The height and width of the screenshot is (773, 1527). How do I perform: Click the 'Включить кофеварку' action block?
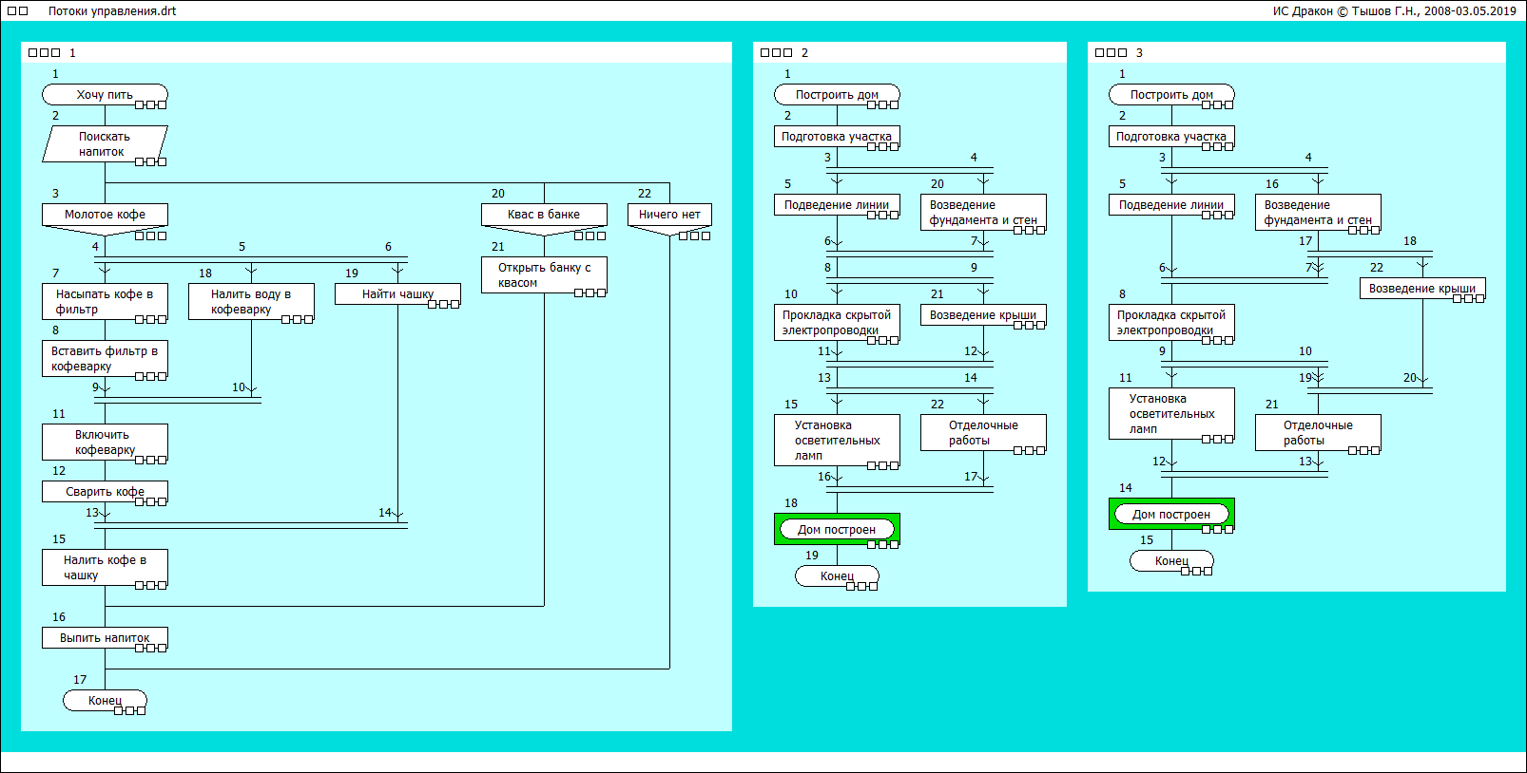click(x=105, y=442)
